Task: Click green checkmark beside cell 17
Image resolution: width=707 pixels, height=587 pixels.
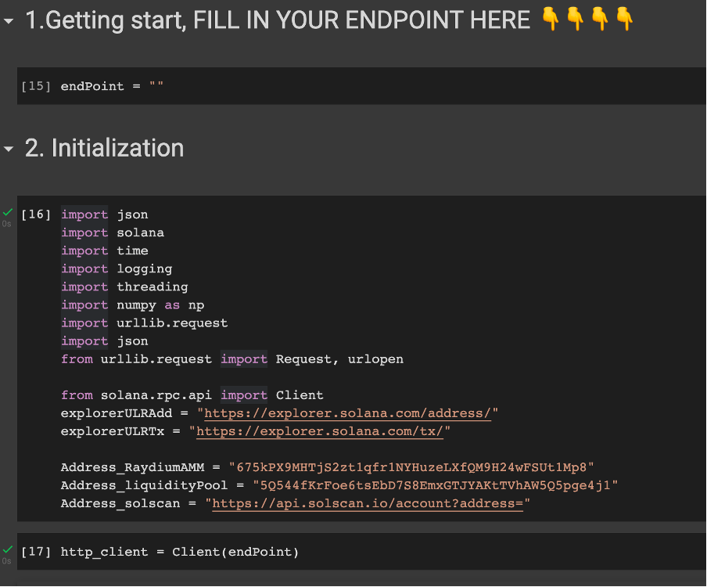Action: tap(8, 549)
